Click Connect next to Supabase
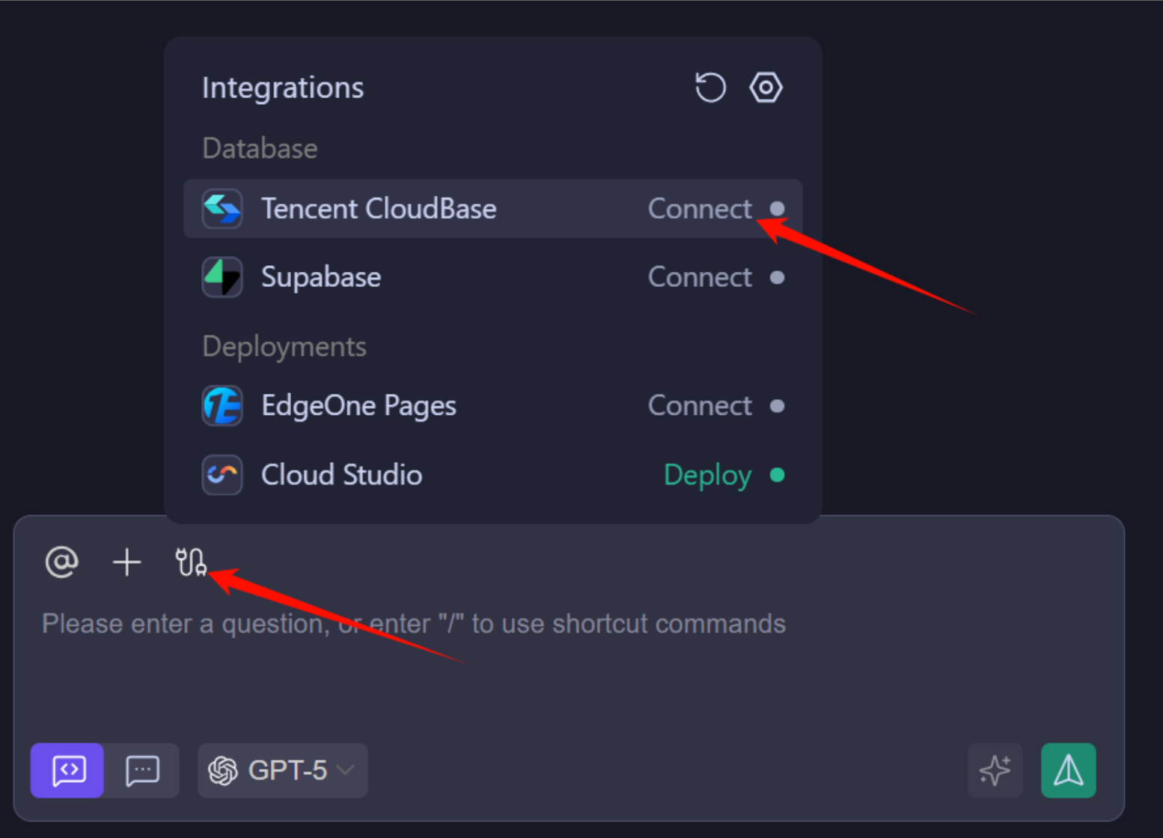This screenshot has width=1163, height=838. pyautogui.click(x=699, y=277)
